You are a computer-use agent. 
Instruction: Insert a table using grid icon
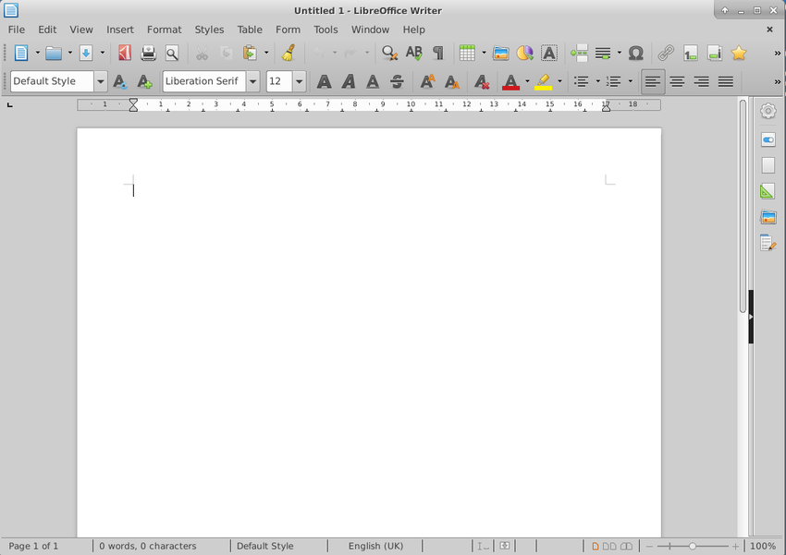pos(467,53)
